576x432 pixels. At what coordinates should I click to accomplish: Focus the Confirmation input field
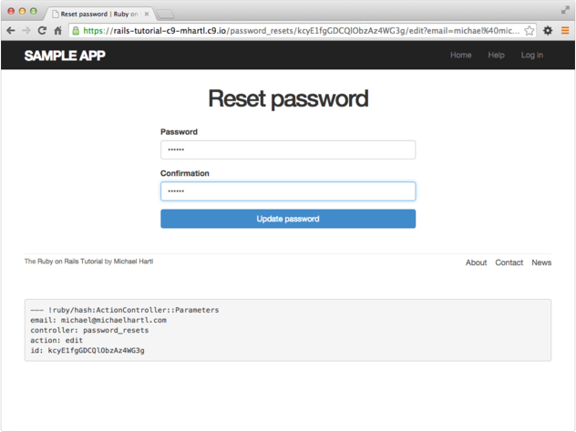coord(288,191)
